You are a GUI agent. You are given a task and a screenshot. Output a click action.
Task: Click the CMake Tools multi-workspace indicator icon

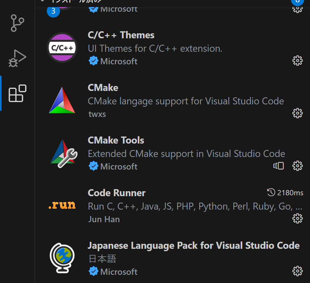[x=278, y=166]
